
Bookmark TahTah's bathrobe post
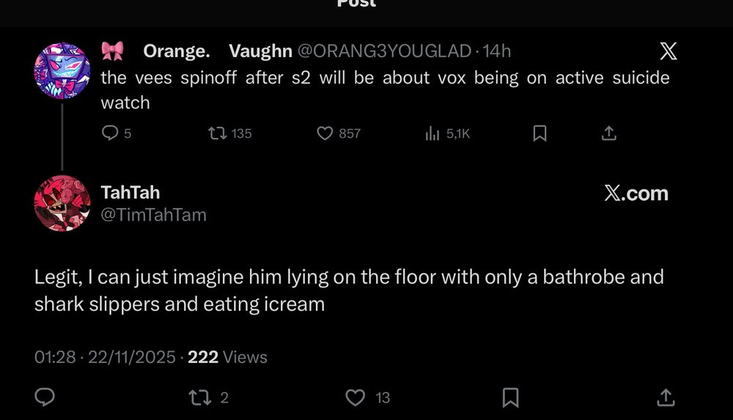510,397
